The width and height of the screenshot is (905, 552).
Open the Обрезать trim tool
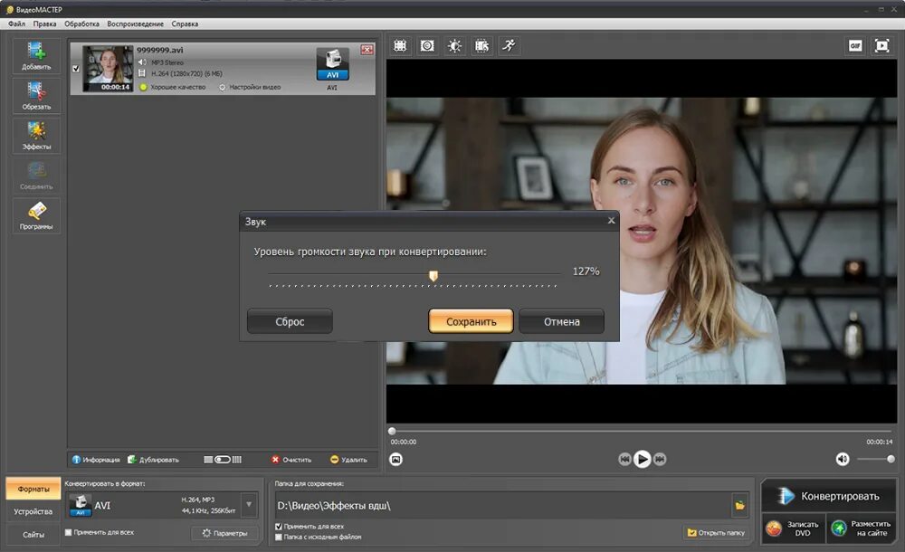[x=36, y=96]
